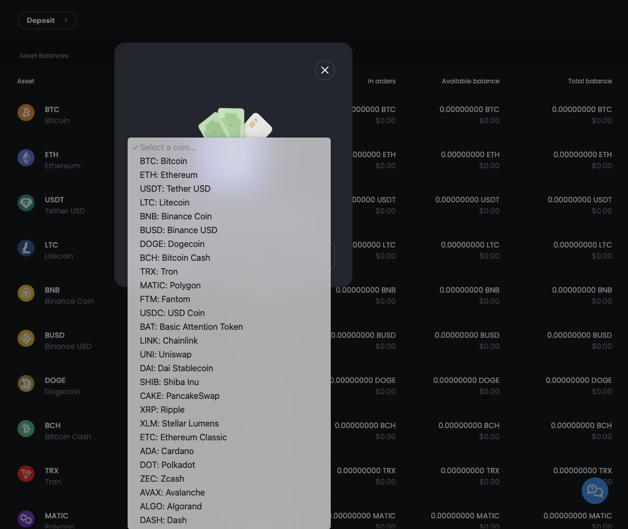Select BCH: Bitcoin Cash option

(x=229, y=258)
